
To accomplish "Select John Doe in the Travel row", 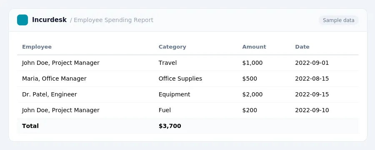I will pos(61,63).
